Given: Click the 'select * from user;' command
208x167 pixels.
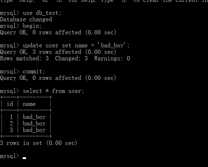Looking at the screenshot, I should coord(53,91).
